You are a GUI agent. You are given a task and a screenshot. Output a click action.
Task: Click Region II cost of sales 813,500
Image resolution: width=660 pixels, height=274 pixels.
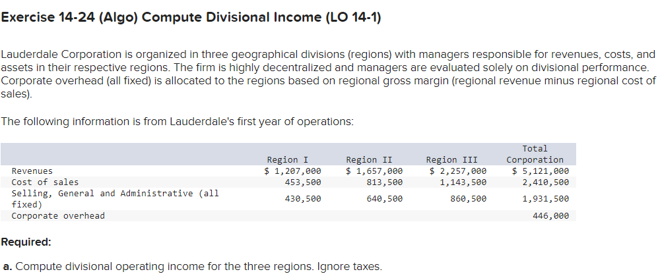click(385, 182)
